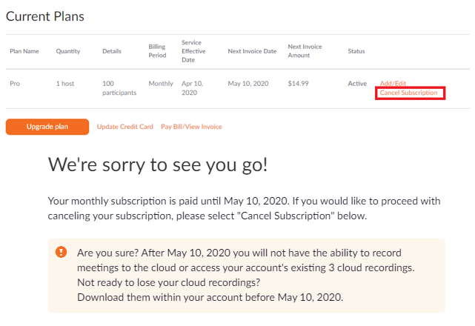This screenshot has height=326, width=475.
Task: Click the Quantity column header
Action: tap(68, 51)
